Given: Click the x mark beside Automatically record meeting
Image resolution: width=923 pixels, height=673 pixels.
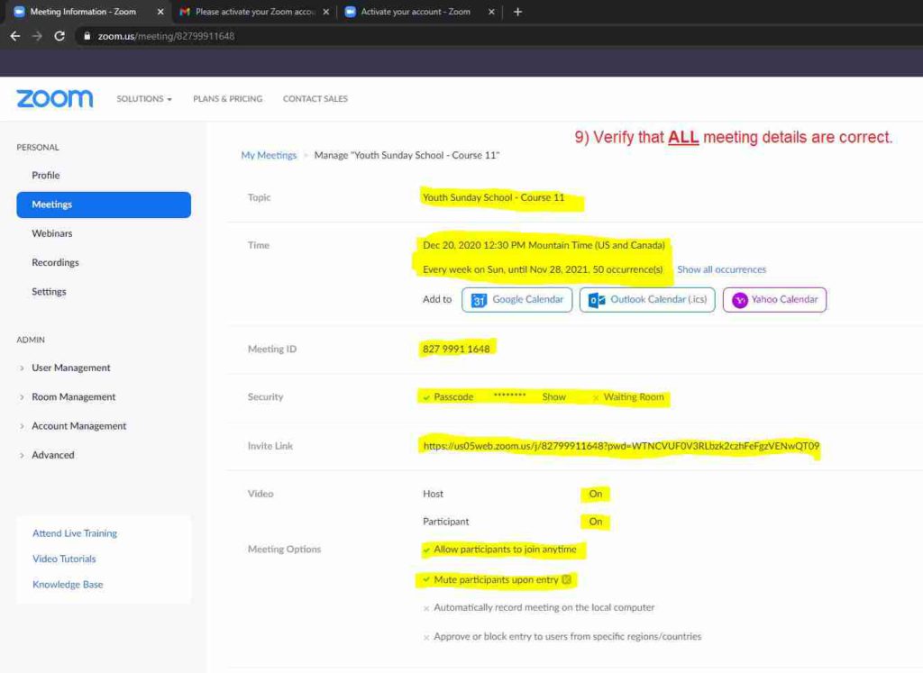Looking at the screenshot, I should coord(426,608).
